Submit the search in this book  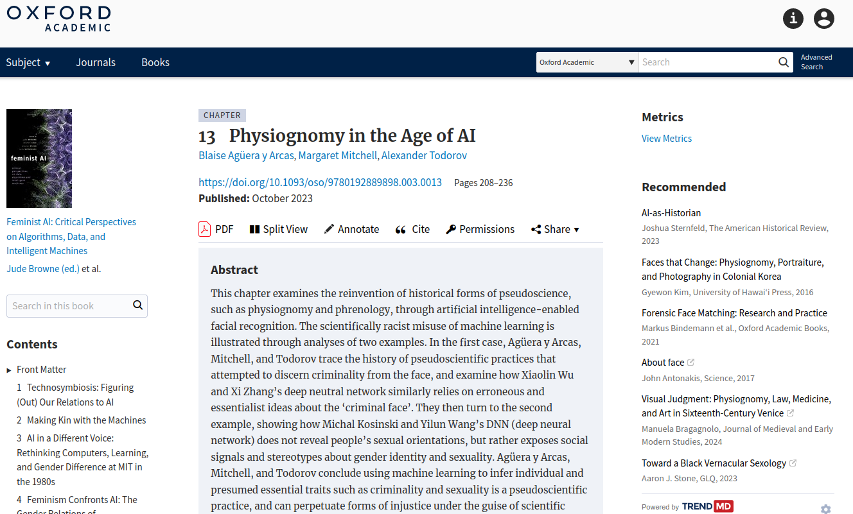pos(137,305)
